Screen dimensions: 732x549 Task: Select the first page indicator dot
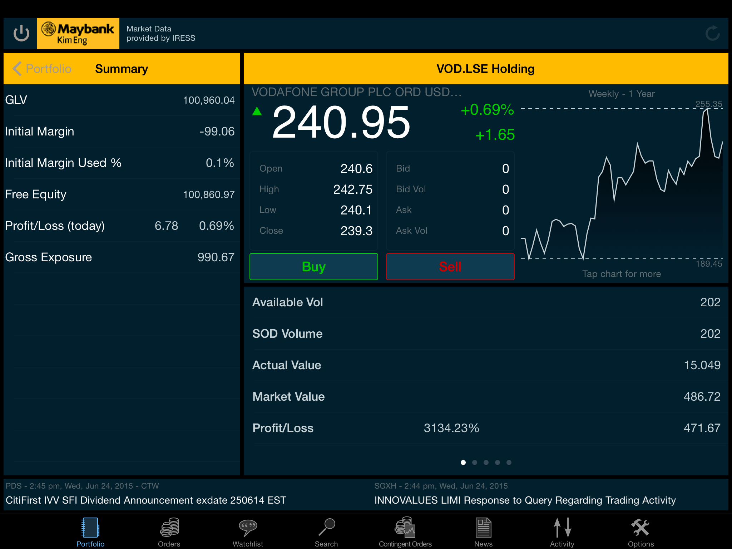[463, 463]
